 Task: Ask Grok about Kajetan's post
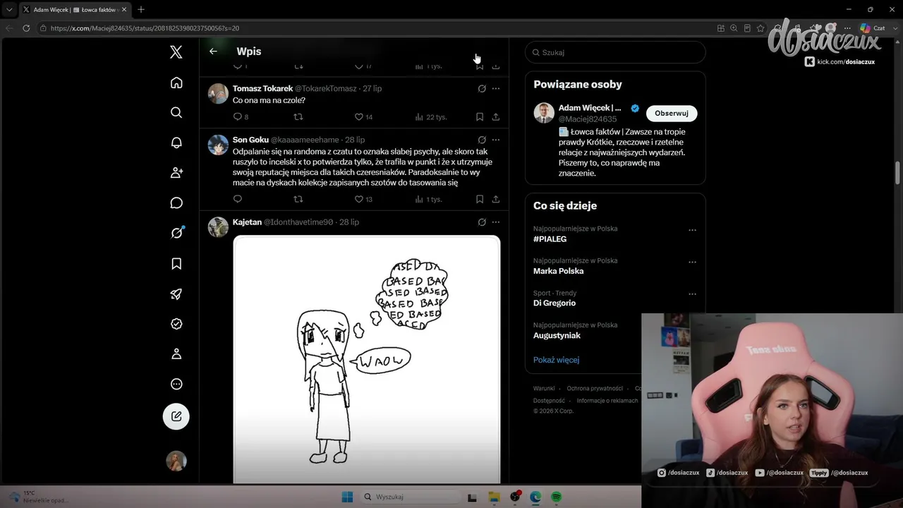[x=482, y=222]
